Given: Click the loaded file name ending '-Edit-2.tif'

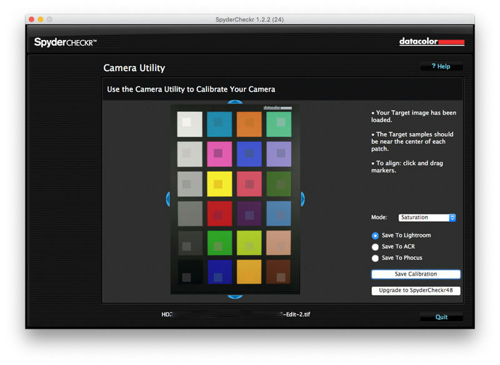Looking at the screenshot, I should 236,314.
